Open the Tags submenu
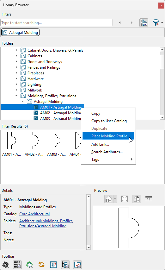Viewport: 165px width, 270px height. click(x=108, y=160)
